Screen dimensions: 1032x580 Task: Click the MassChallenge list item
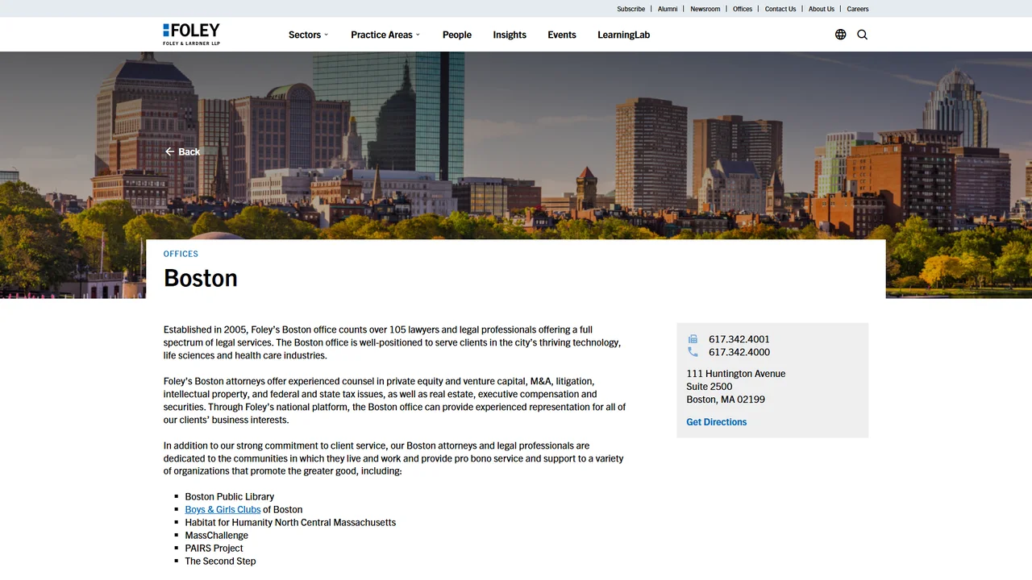click(217, 535)
